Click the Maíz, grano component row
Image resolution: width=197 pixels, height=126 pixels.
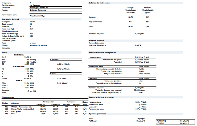click(45, 111)
